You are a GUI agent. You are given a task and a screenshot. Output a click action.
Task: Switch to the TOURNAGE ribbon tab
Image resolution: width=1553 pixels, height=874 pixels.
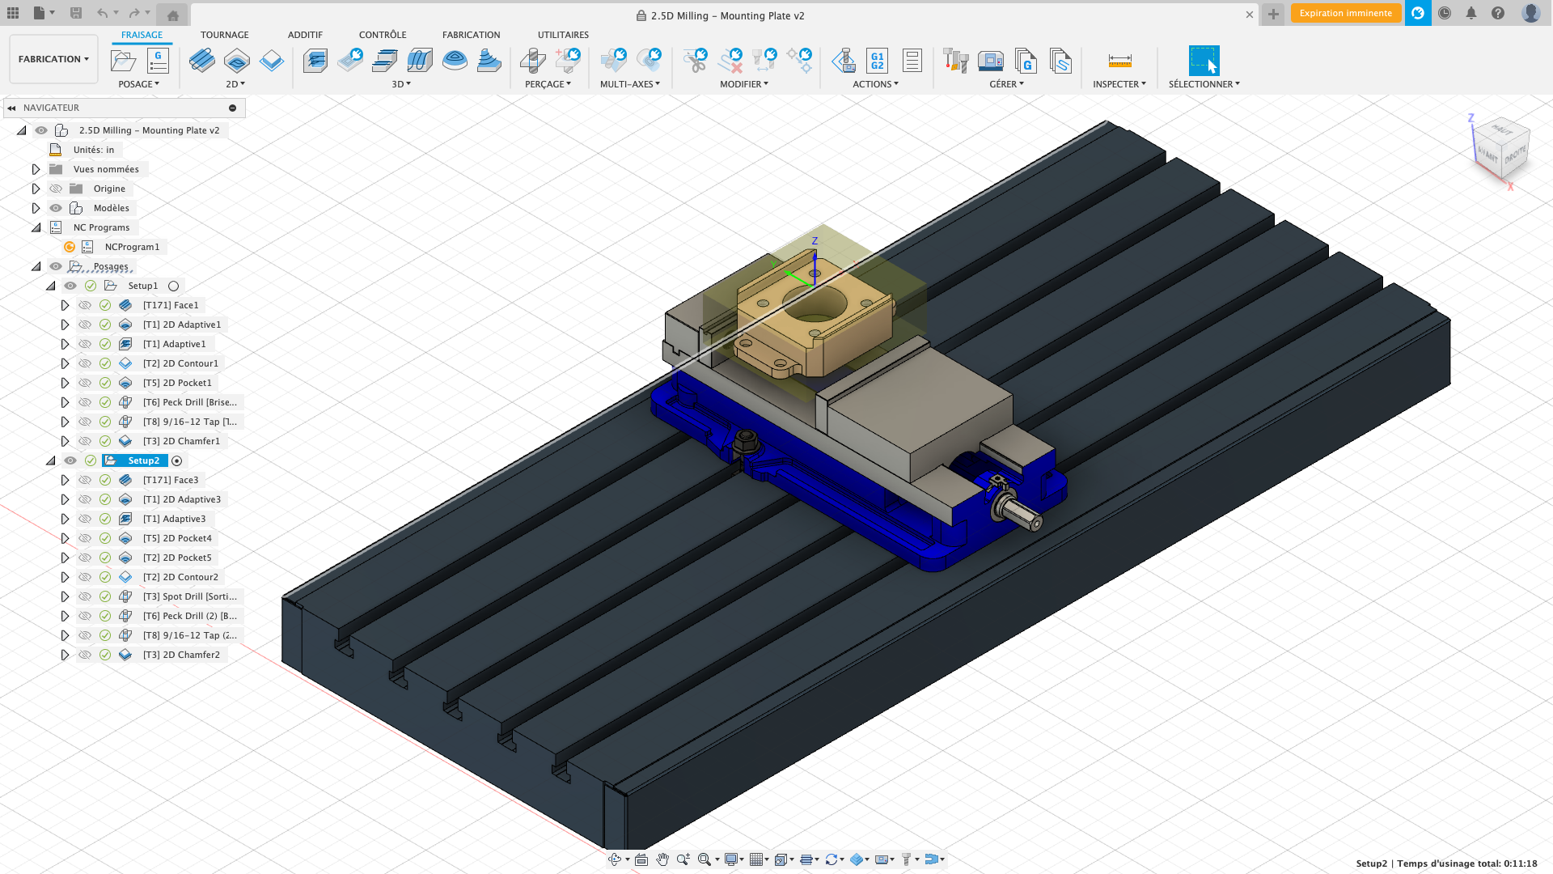point(224,34)
